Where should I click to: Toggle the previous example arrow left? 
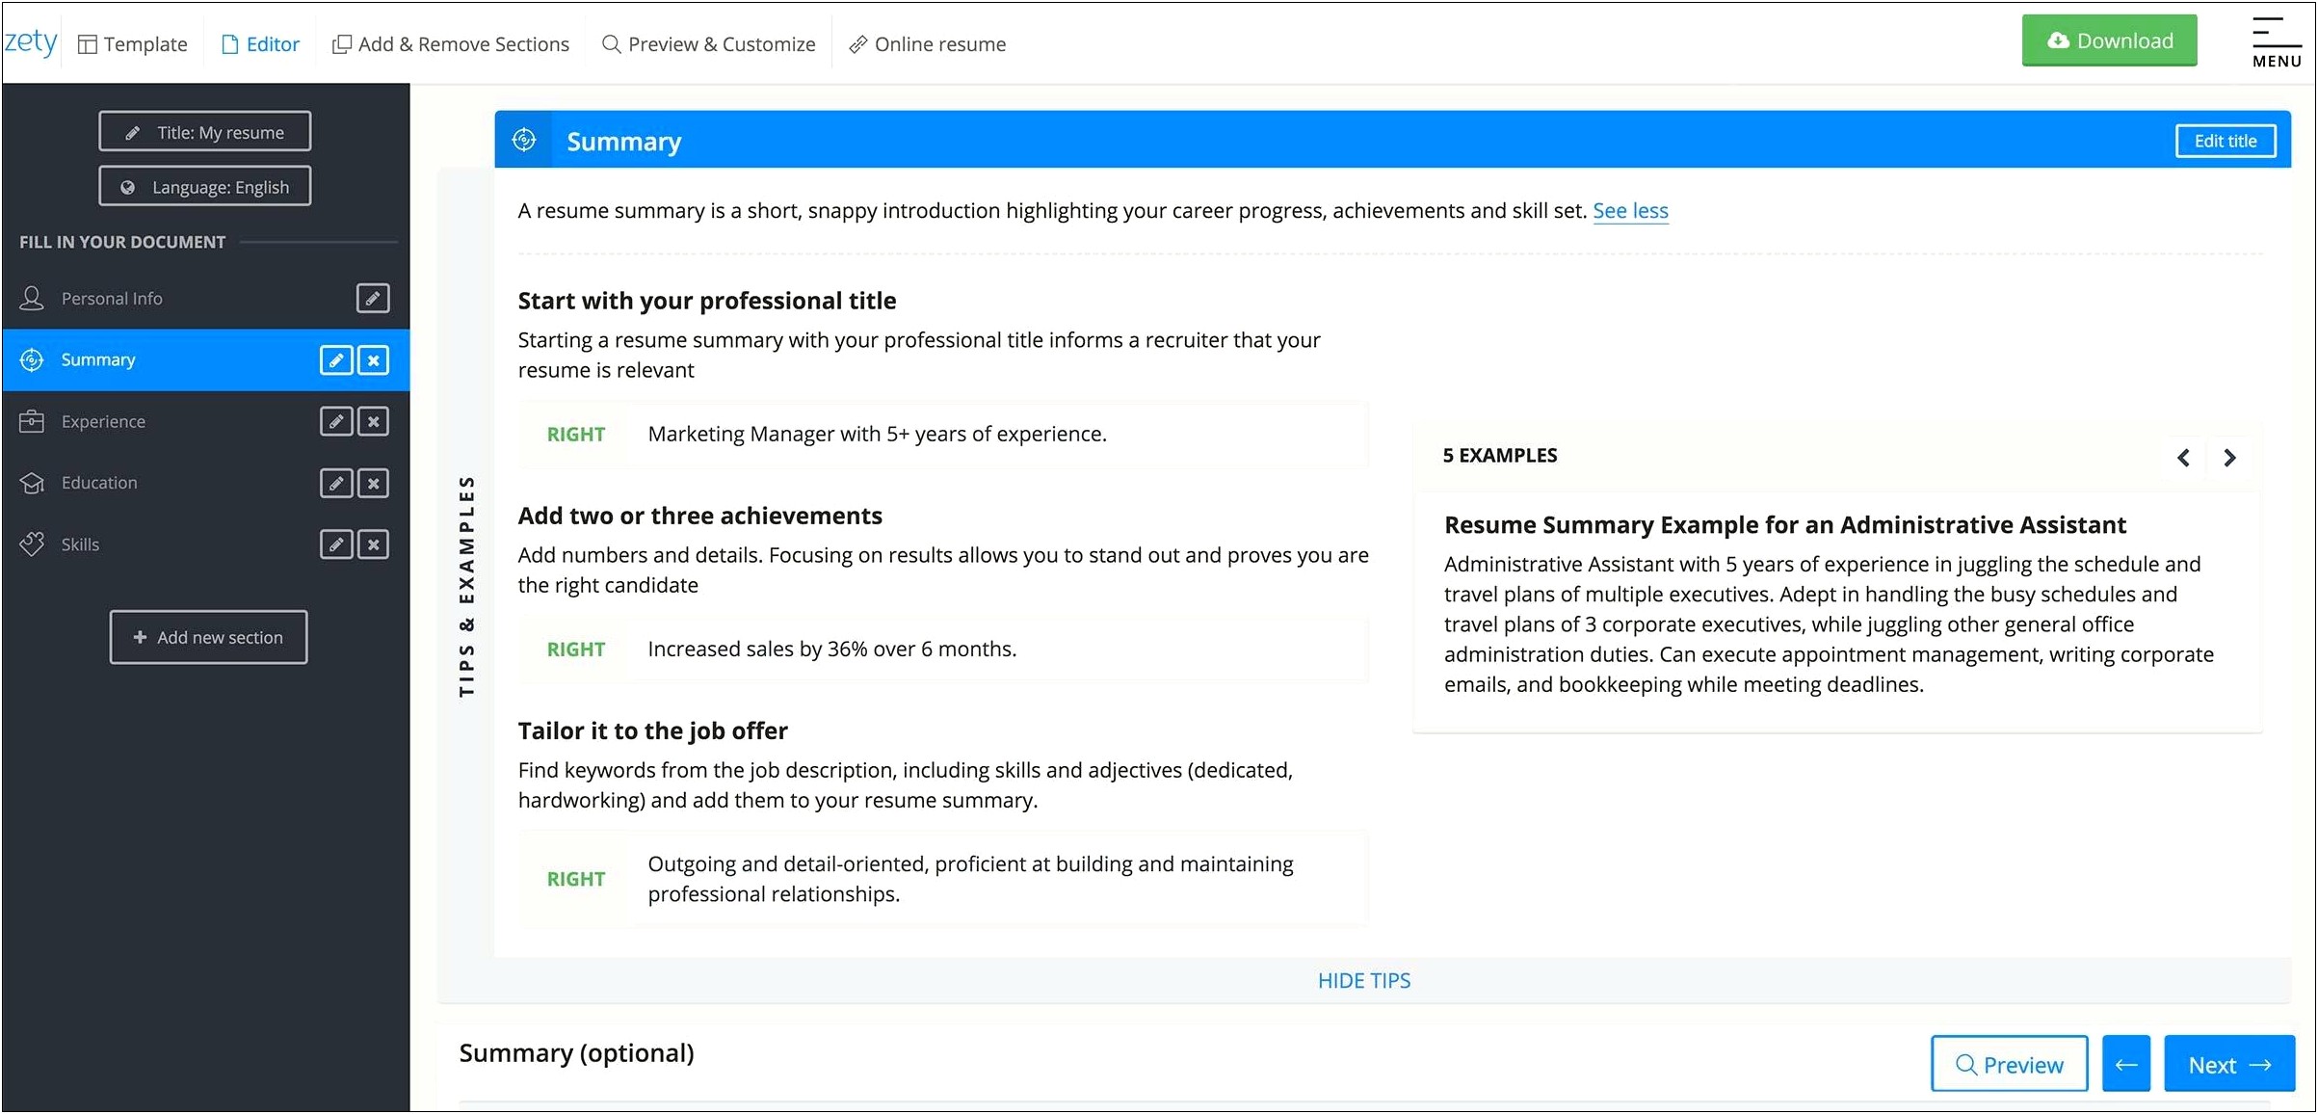tap(2185, 456)
